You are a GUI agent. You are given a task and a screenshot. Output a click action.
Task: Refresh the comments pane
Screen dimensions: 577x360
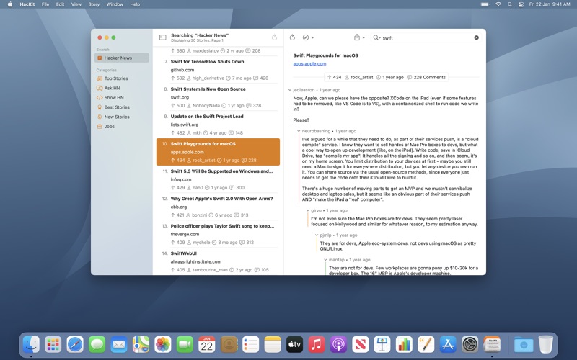[x=292, y=37]
